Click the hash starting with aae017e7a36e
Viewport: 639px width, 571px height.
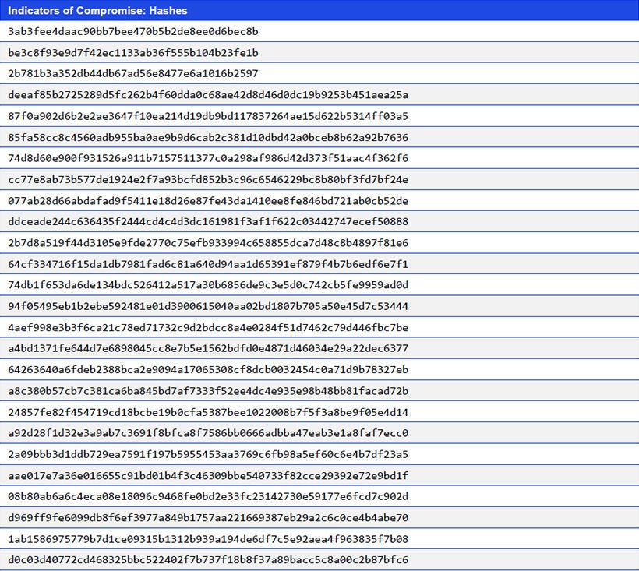coord(208,475)
